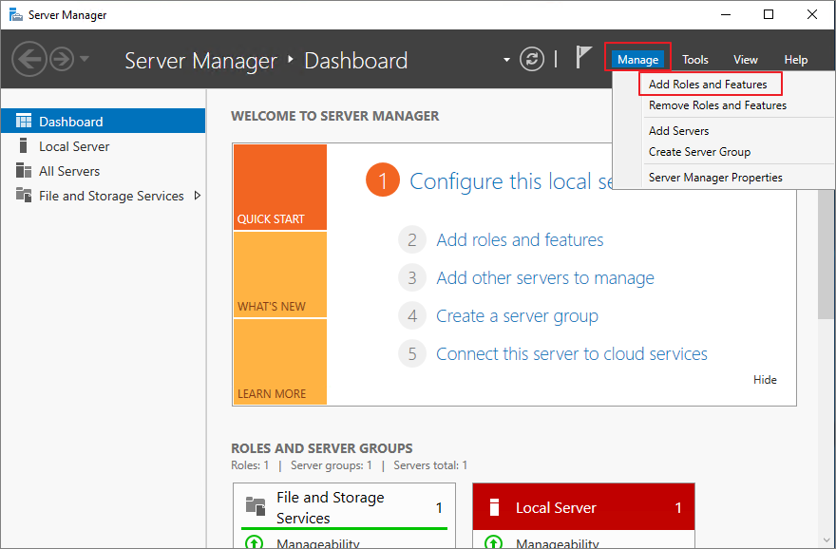Click Manageability status icon in File and Storage tile

tap(254, 542)
